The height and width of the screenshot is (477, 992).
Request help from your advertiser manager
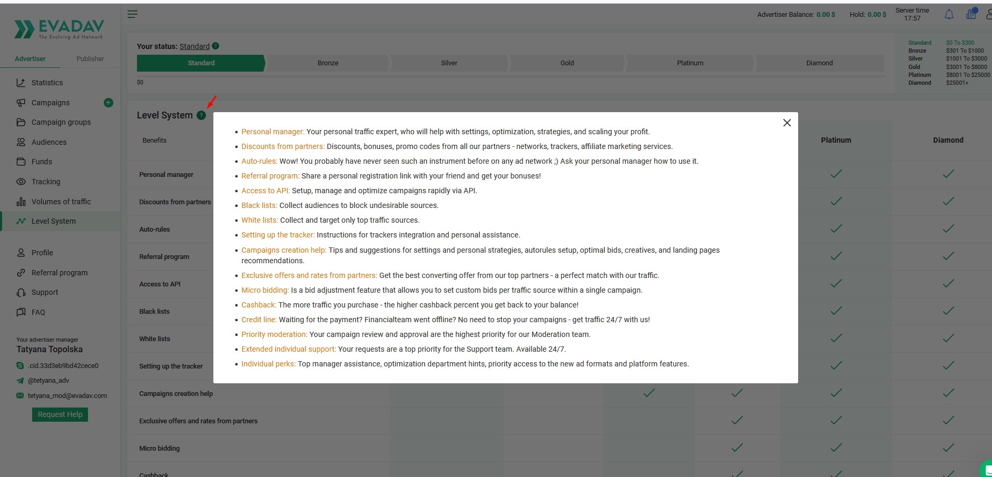(x=60, y=414)
